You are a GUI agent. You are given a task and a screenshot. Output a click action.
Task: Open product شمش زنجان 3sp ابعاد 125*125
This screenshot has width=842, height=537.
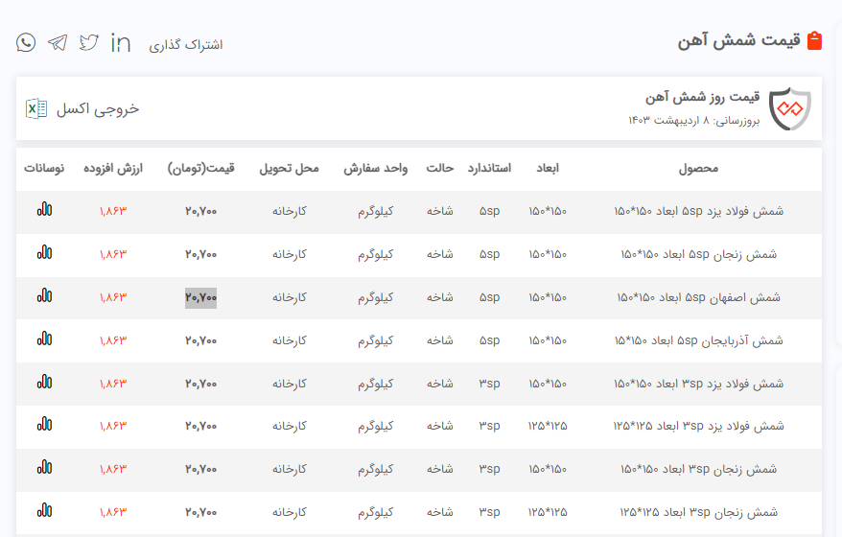698,512
